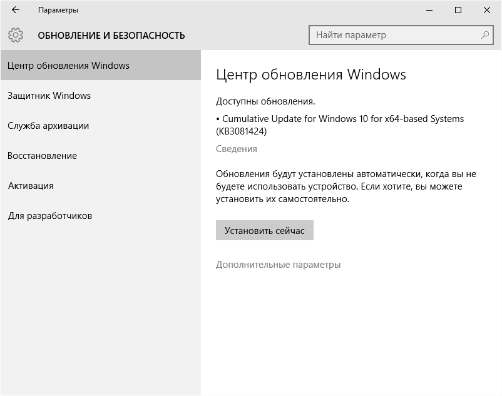This screenshot has height=396, width=502.
Task: Click 'Доступны обновления.' status text
Action: 265,101
